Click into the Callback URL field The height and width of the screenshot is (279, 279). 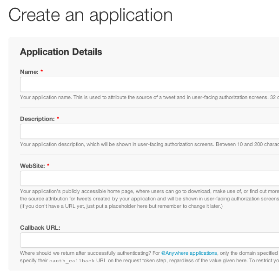click(149, 240)
